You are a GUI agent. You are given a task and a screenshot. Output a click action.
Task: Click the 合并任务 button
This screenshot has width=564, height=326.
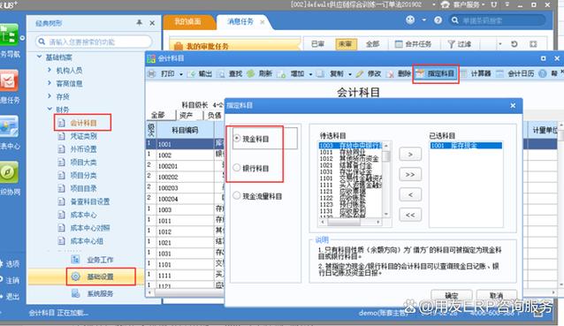pos(413,44)
